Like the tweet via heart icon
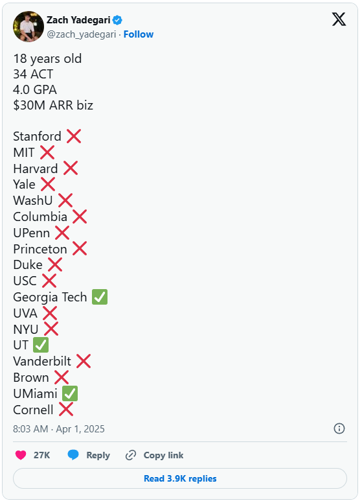The image size is (362, 503). pyautogui.click(x=21, y=455)
